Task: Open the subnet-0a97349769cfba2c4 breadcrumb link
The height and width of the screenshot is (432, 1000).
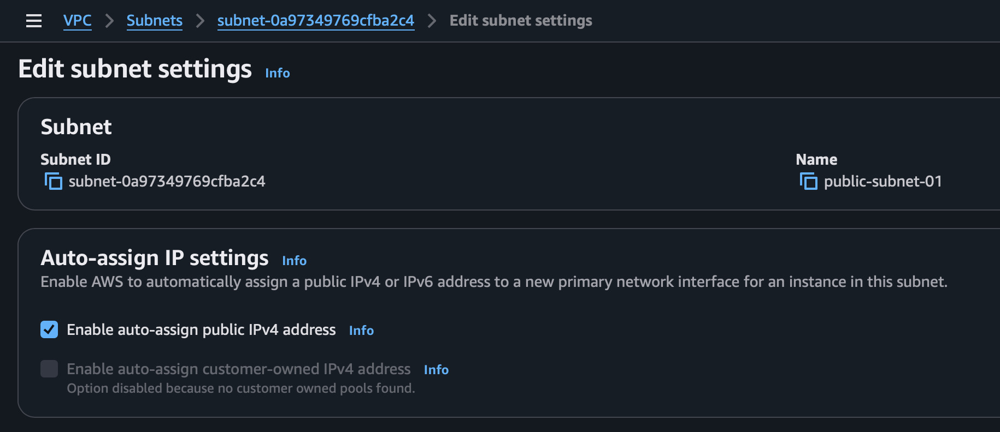Action: pos(315,21)
